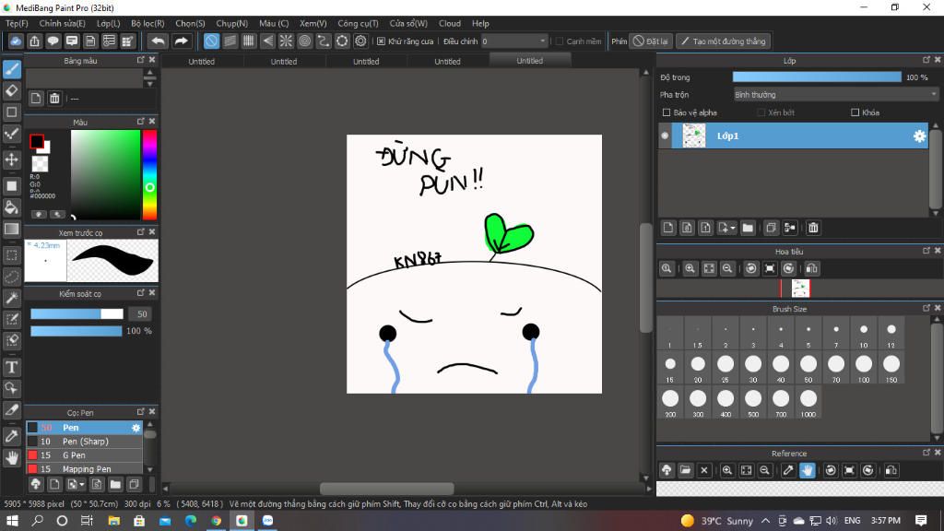Open the Cloud menu

pos(450,23)
